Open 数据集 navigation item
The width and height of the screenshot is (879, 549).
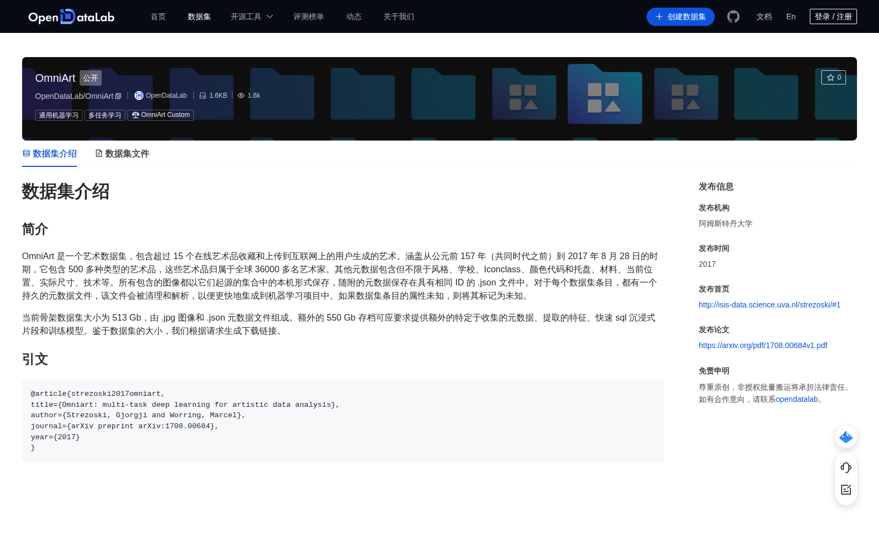[199, 16]
